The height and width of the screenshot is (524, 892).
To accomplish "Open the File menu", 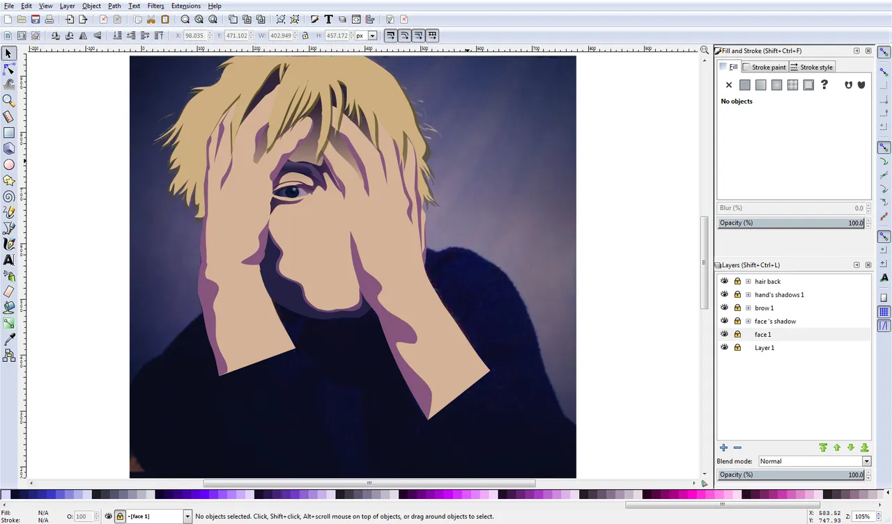I will coord(9,6).
